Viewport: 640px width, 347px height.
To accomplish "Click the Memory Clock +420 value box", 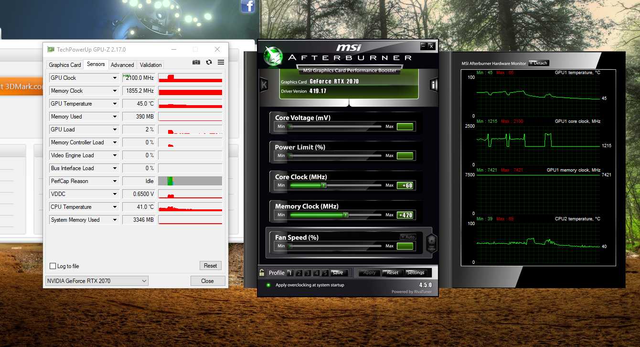I will pos(405,215).
